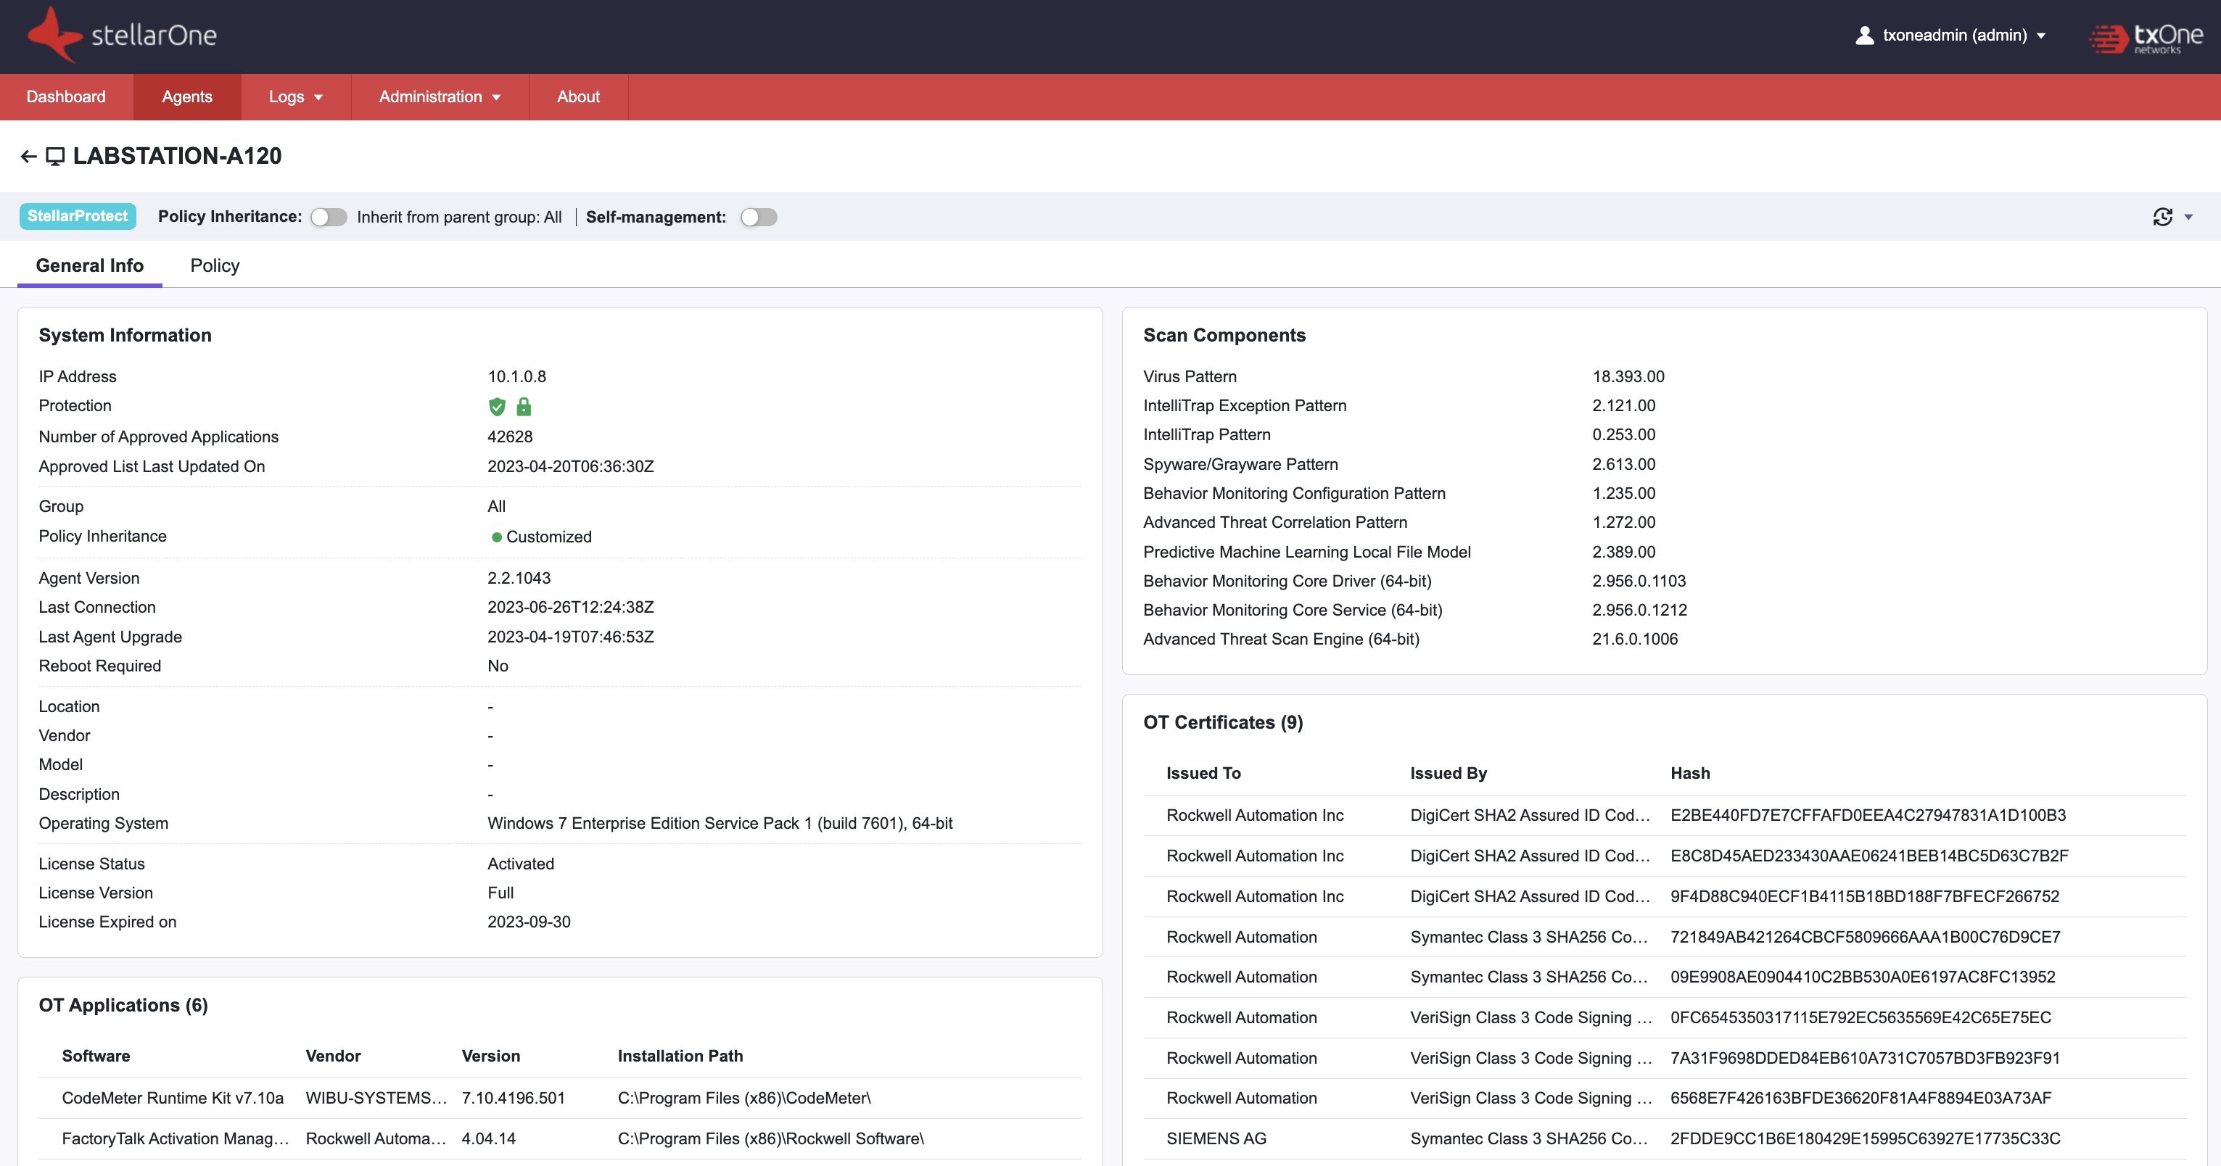Click the green padlock lockdown icon
The height and width of the screenshot is (1166, 2221).
(x=524, y=407)
